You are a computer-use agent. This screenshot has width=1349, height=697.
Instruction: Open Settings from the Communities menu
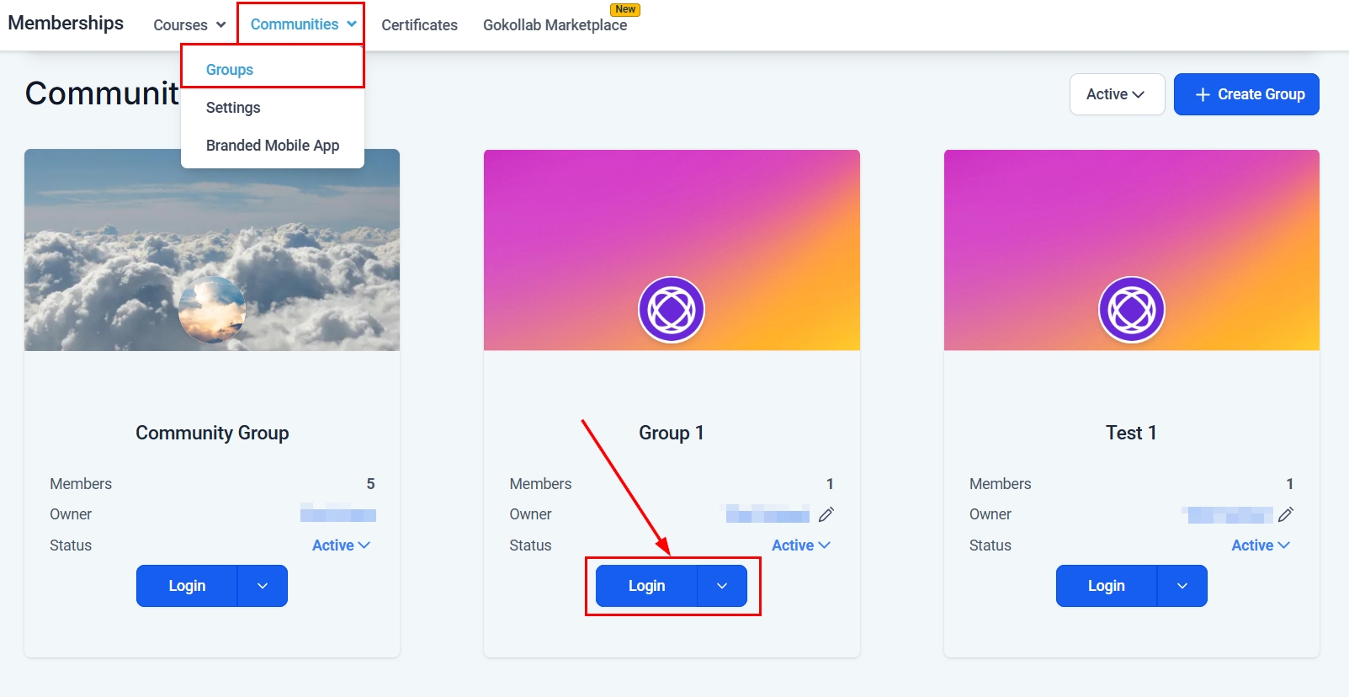tap(233, 108)
